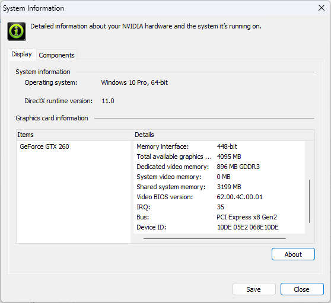The width and height of the screenshot is (331, 303).
Task: Click the 62.00.4C.00.01 BIOS value
Action: pyautogui.click(x=240, y=197)
